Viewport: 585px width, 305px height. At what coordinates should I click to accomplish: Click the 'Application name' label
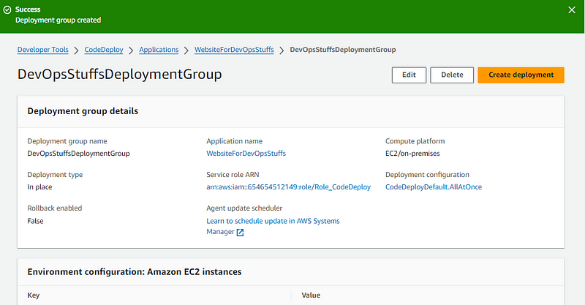(234, 141)
